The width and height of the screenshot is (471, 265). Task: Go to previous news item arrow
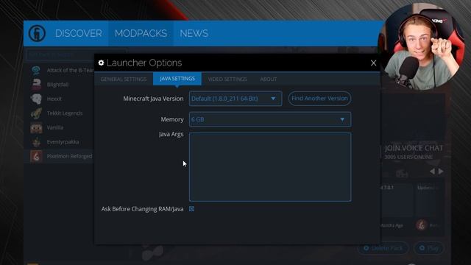point(432,172)
